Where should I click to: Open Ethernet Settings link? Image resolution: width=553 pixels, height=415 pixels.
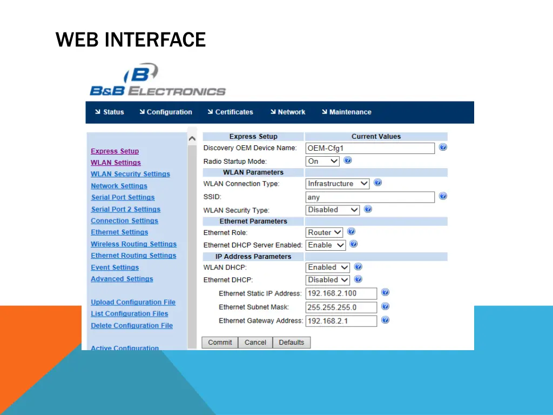pos(119,232)
